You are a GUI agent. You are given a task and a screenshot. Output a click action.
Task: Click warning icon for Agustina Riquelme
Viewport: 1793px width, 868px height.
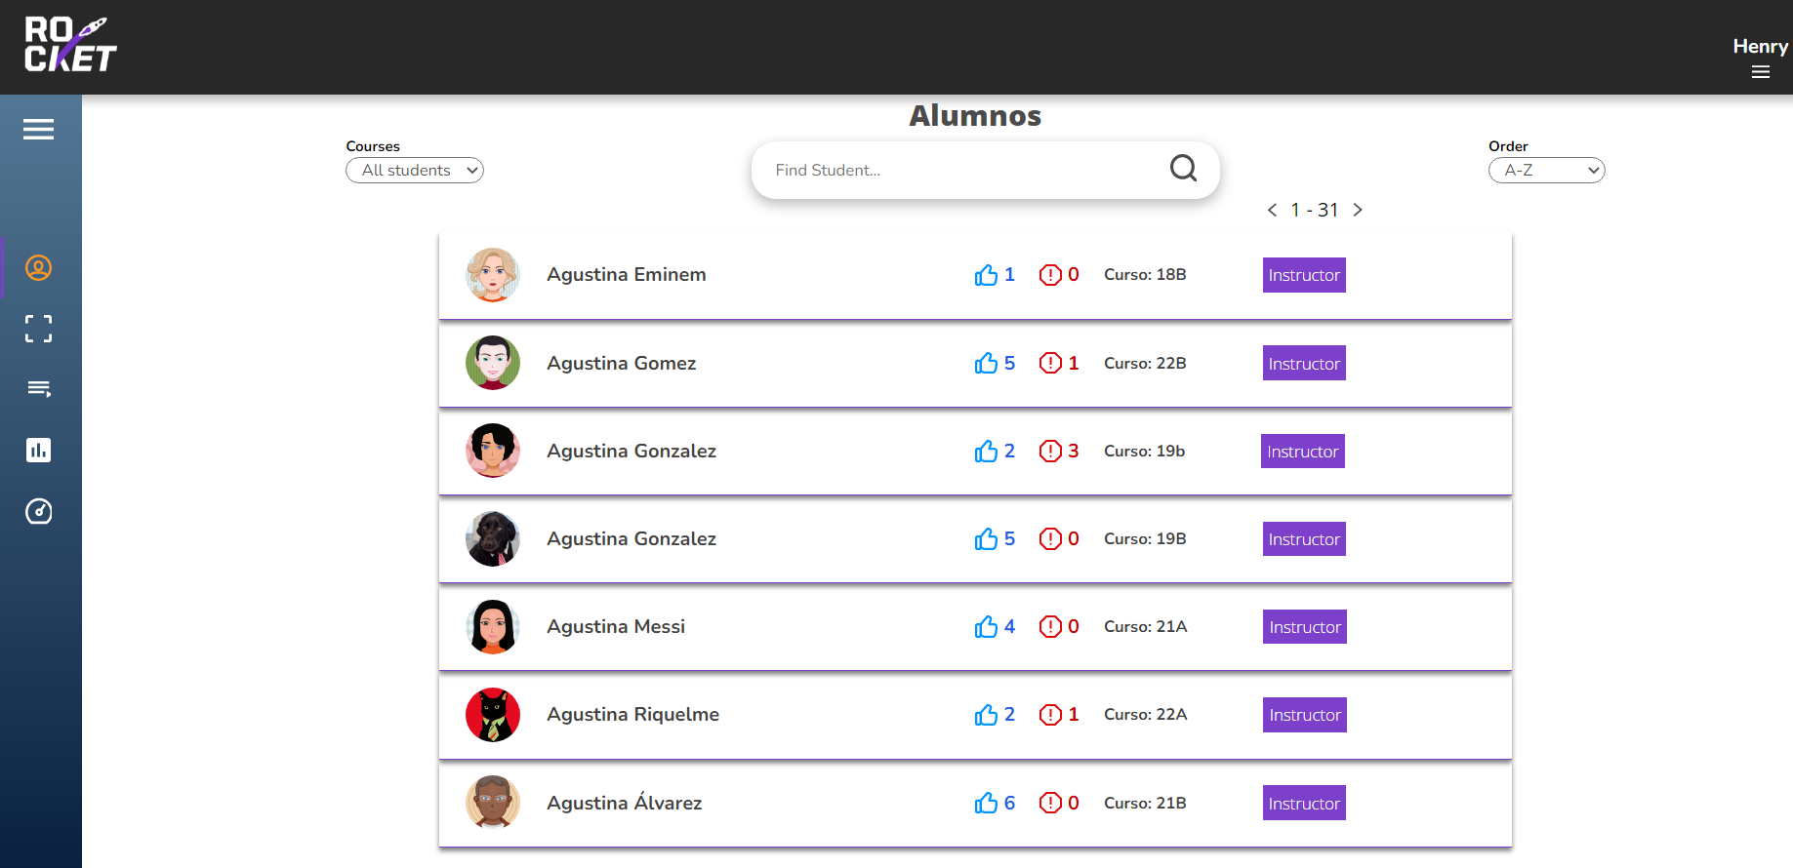1050,715
